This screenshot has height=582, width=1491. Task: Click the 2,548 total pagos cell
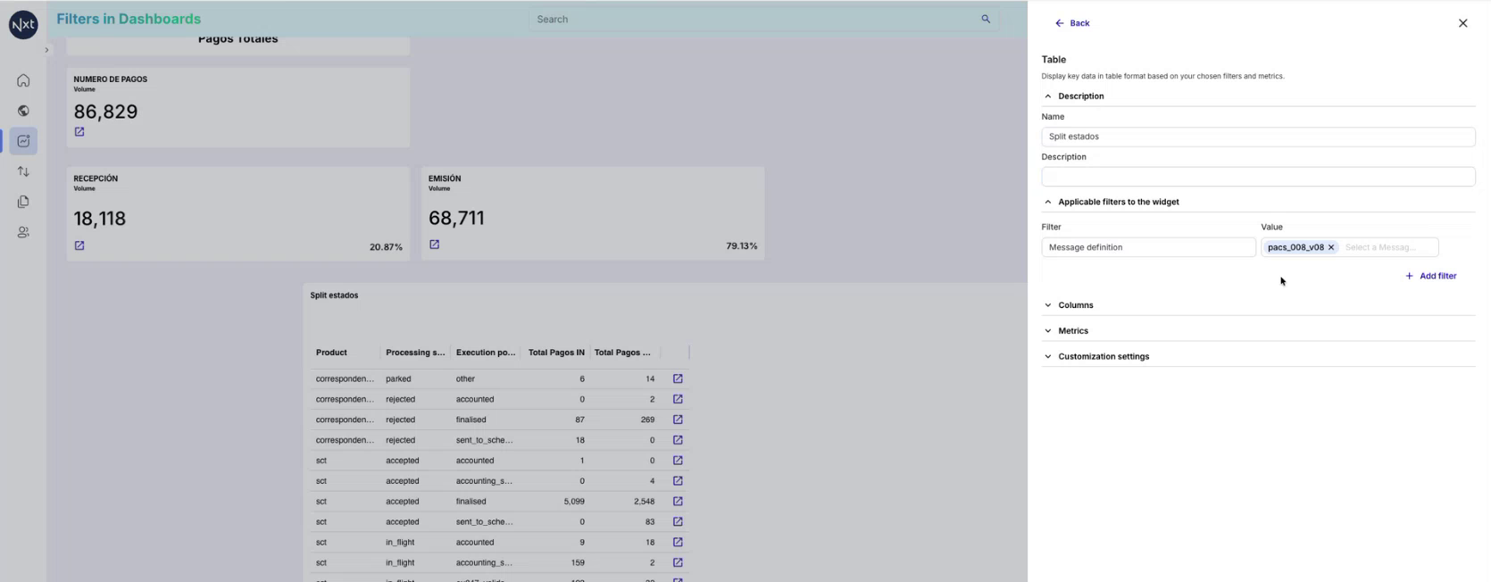point(644,502)
